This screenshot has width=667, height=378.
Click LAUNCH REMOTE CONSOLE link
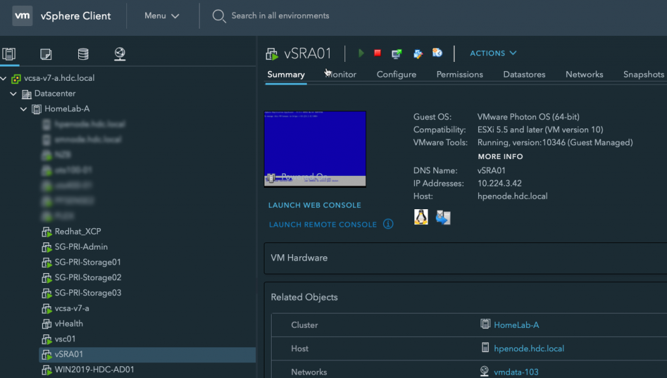(323, 224)
